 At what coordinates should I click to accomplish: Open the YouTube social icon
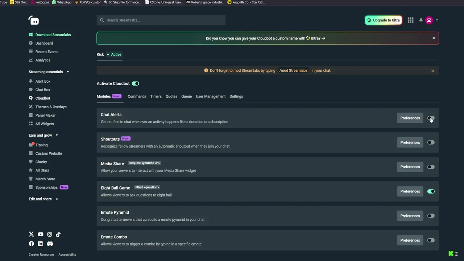40,234
